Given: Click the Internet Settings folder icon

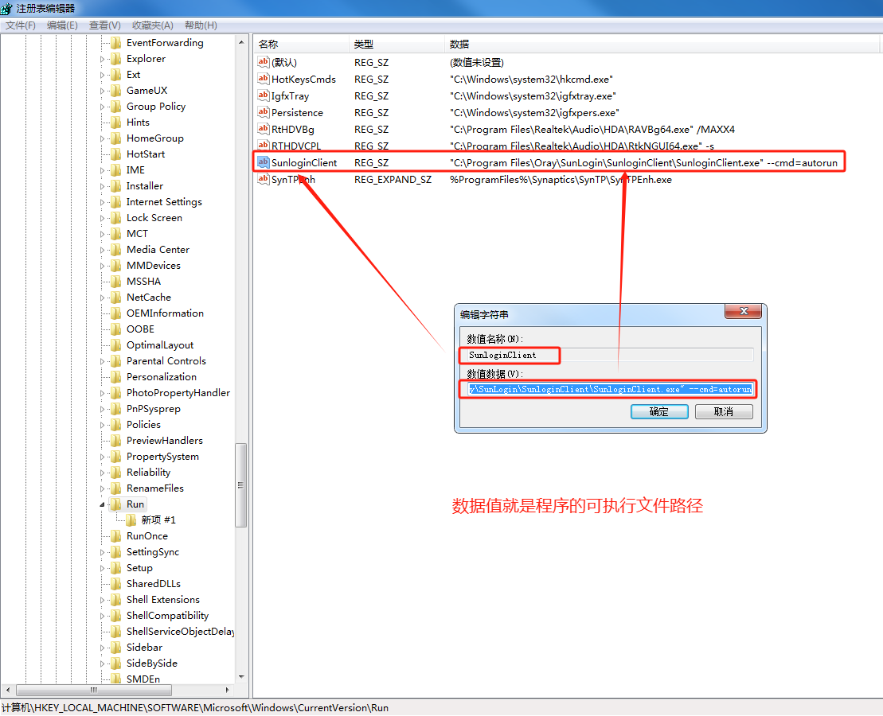Looking at the screenshot, I should [x=116, y=202].
